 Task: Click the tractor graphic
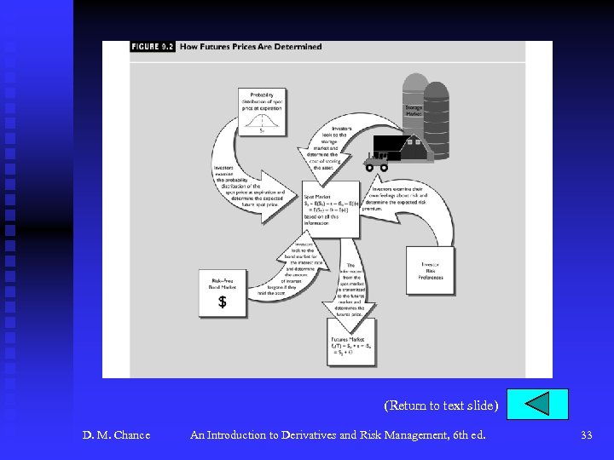376,163
